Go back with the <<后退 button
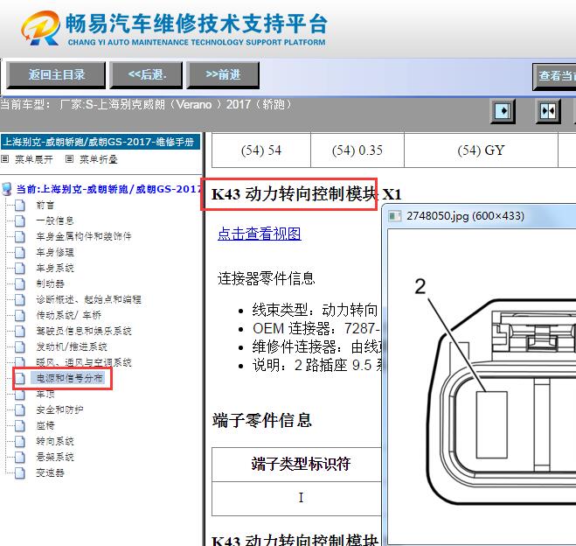The height and width of the screenshot is (546, 576). click(x=147, y=75)
